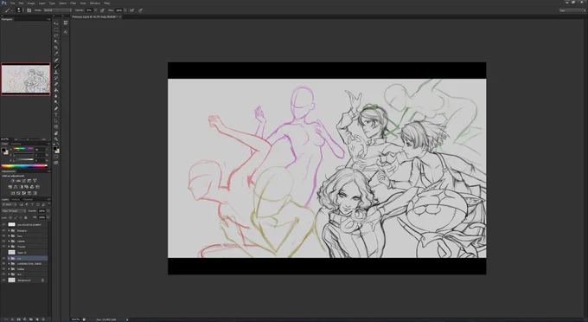The height and width of the screenshot is (322, 588).
Task: Select the Eyedropper tool
Action: pos(56,54)
